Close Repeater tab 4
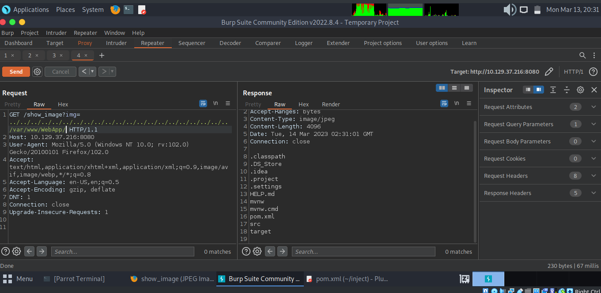601x293 pixels. pyautogui.click(x=86, y=55)
